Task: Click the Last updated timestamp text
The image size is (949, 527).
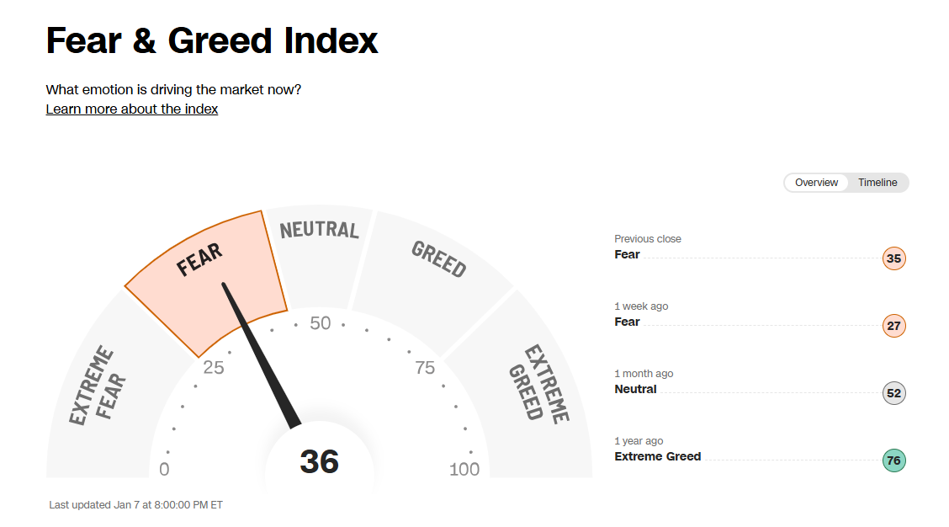Action: coord(135,504)
